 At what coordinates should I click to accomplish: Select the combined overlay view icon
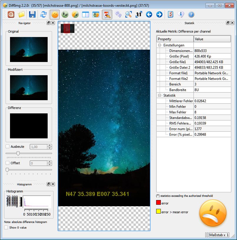click(x=96, y=14)
